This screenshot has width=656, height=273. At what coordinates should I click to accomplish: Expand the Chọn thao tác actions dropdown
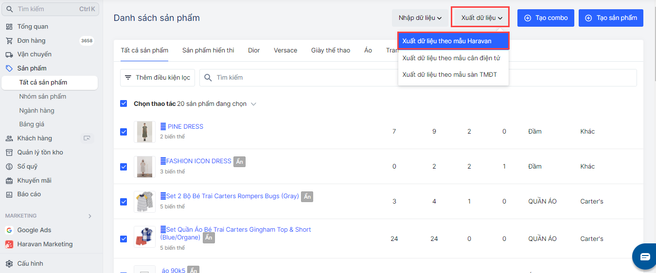tap(253, 104)
